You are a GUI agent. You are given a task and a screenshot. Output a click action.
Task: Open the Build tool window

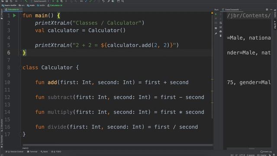click(x=44, y=152)
